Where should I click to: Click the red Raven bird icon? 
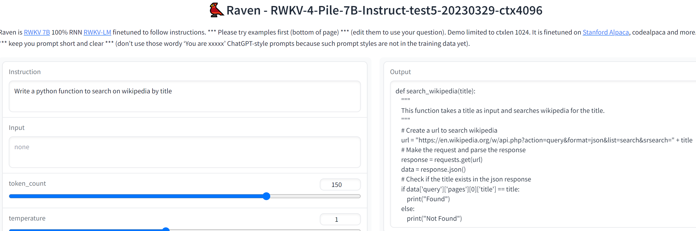(216, 10)
